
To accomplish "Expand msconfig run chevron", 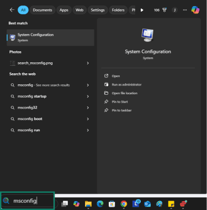I will (x=88, y=130).
